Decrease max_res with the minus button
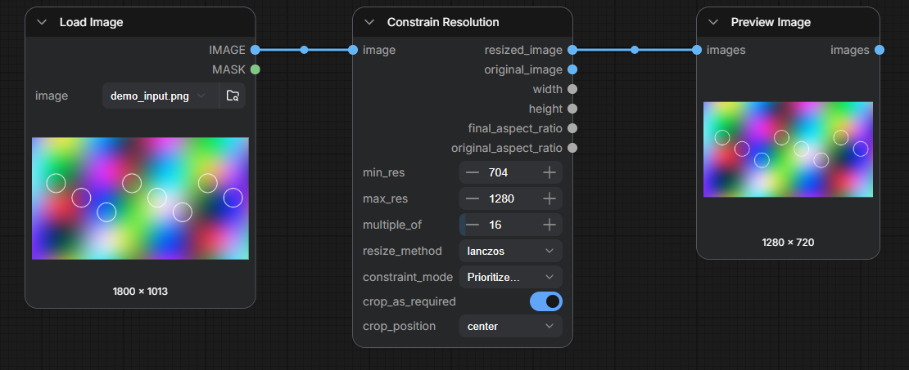909x370 pixels. click(x=473, y=198)
